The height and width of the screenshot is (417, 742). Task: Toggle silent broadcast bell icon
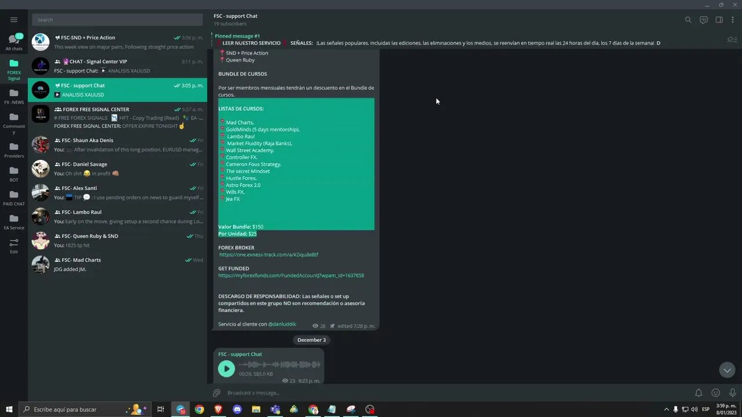pyautogui.click(x=699, y=393)
